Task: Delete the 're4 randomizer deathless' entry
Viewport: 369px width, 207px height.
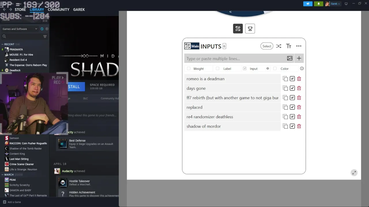Action: (299, 116)
